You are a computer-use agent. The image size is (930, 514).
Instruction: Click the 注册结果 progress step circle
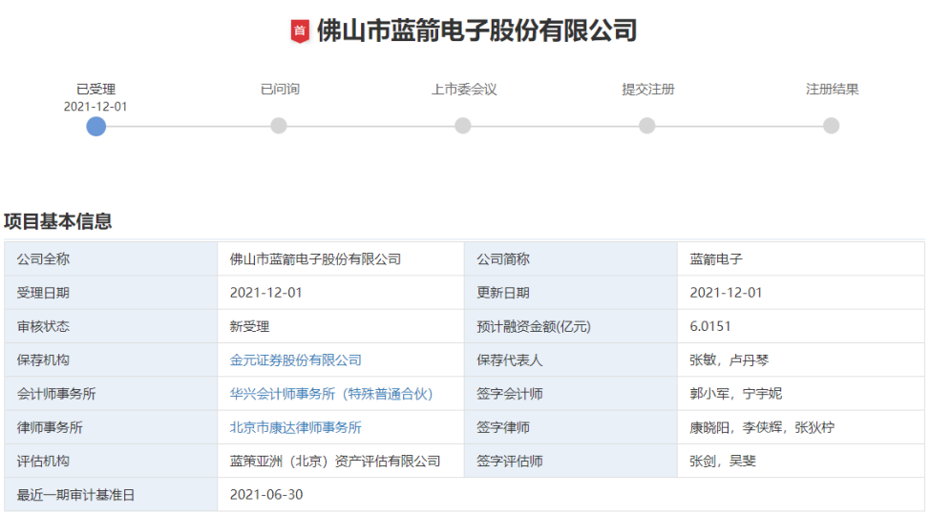[831, 126]
